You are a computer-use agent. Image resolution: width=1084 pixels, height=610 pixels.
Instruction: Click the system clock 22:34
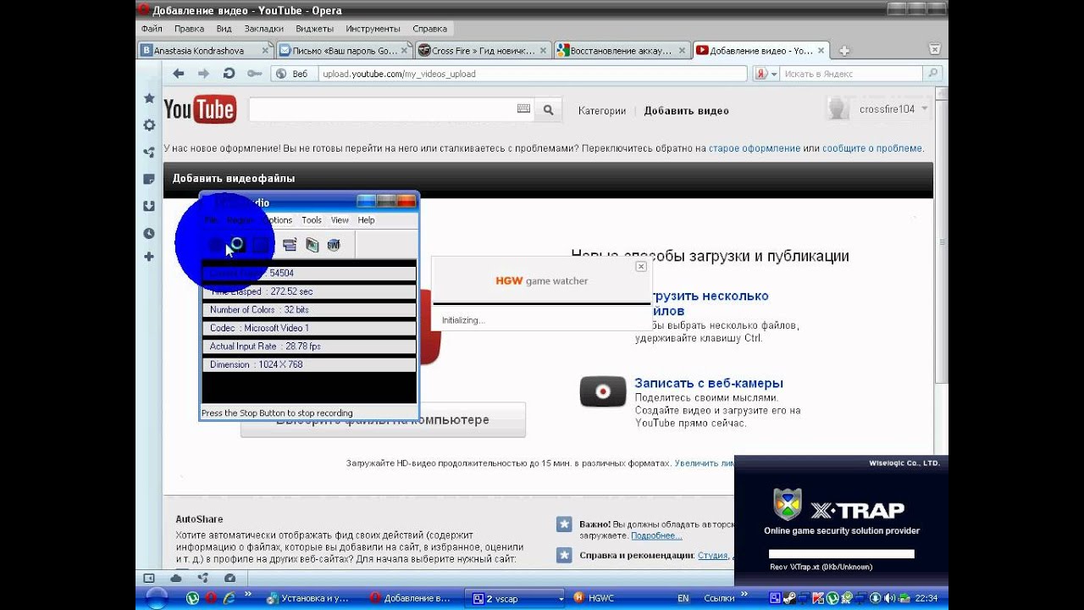coord(926,598)
